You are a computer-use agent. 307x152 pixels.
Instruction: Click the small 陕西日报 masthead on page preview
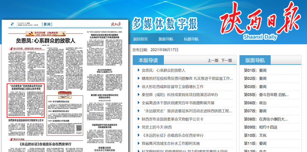(x=116, y=24)
